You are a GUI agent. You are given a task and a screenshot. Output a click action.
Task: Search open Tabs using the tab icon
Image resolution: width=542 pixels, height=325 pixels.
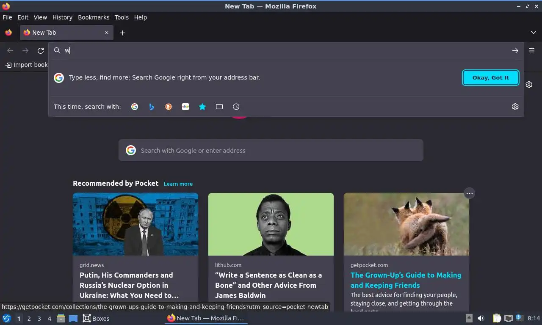219,107
